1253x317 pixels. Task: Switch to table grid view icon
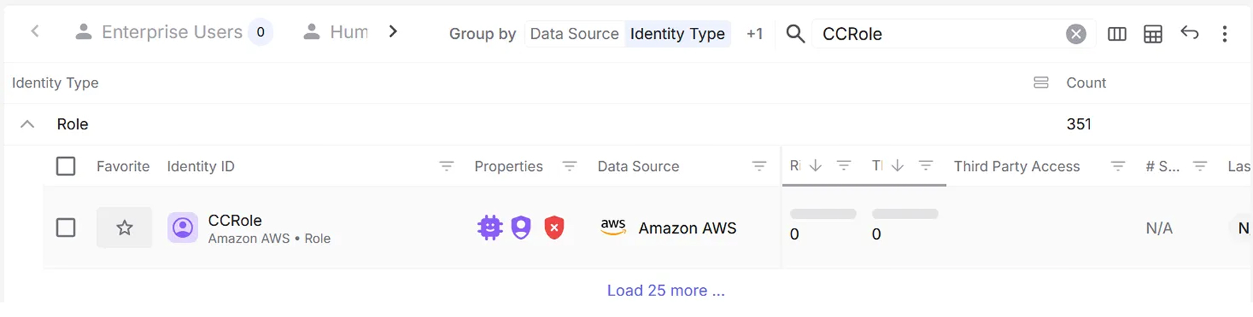pyautogui.click(x=1153, y=33)
